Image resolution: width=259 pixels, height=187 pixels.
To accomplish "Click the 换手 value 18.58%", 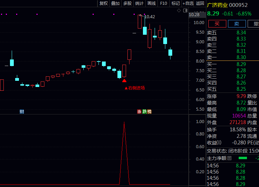I will [238, 130].
